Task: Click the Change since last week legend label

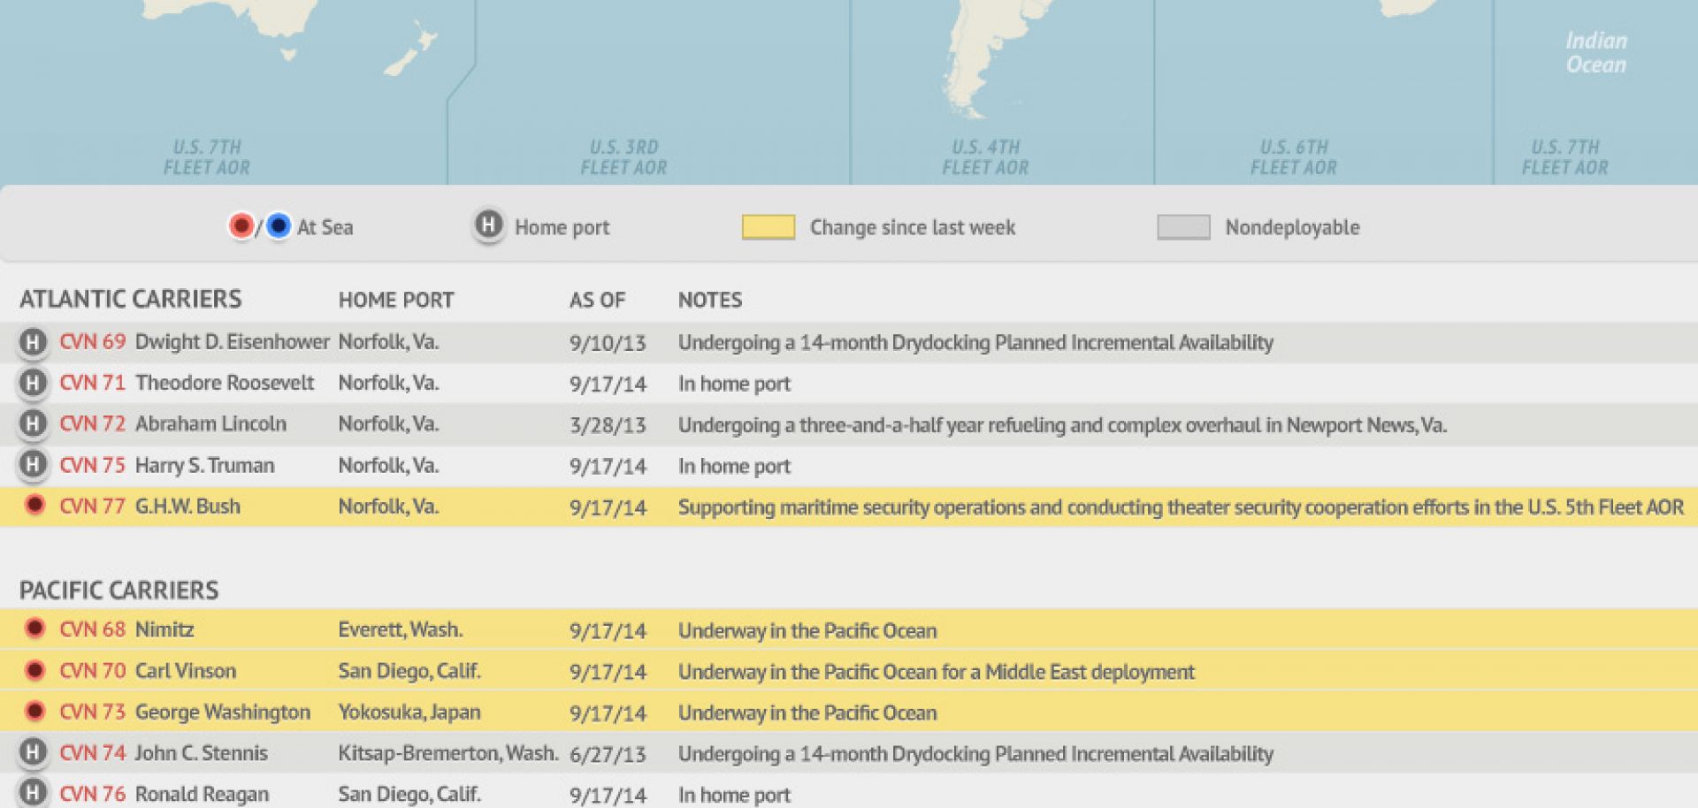Action: [x=913, y=228]
